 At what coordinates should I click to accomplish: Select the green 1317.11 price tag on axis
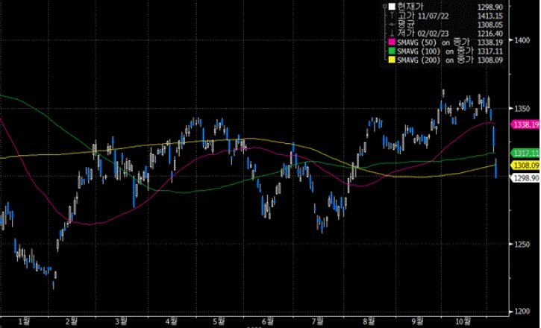point(524,154)
